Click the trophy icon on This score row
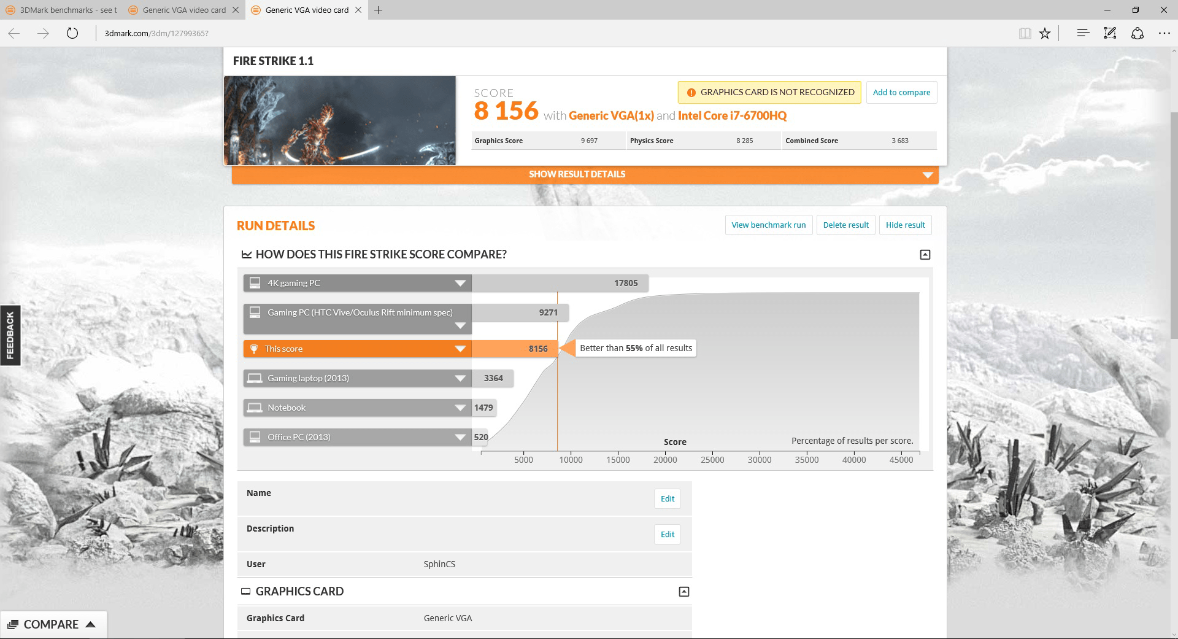Viewport: 1178px width, 639px height. point(254,349)
